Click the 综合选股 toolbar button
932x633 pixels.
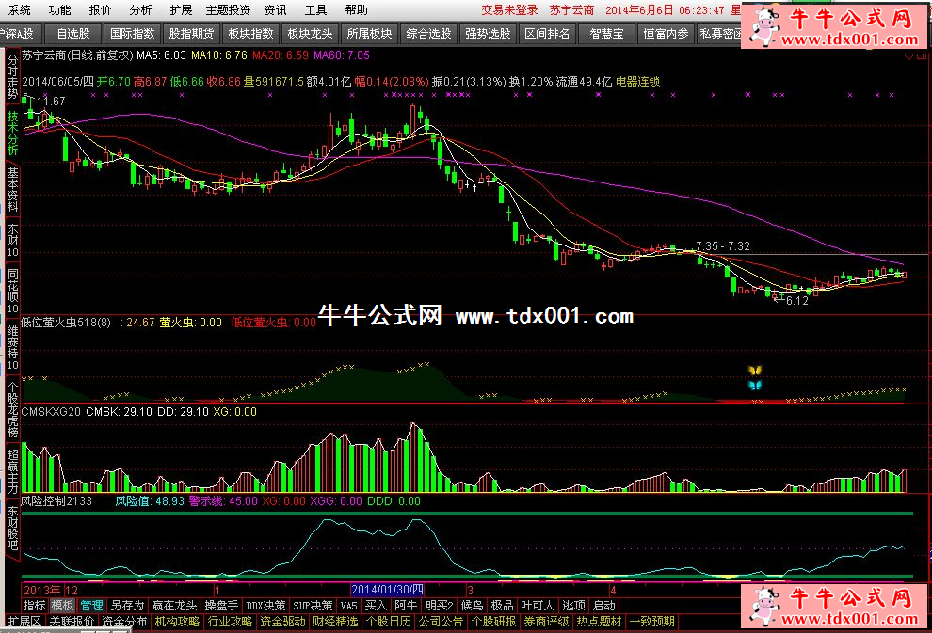coord(428,33)
